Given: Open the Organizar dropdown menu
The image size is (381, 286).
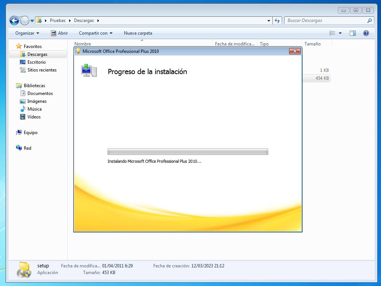Looking at the screenshot, I should click(27, 33).
